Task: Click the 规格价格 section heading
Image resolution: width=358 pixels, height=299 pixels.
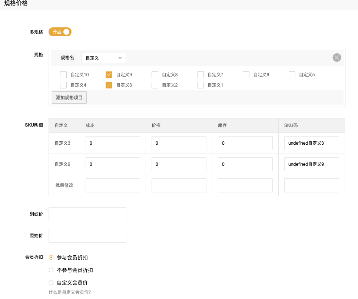Action: pyautogui.click(x=16, y=3)
